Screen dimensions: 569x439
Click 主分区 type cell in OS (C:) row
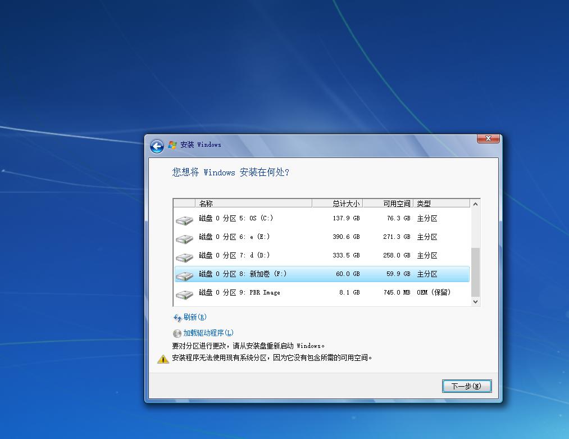pyautogui.click(x=427, y=218)
